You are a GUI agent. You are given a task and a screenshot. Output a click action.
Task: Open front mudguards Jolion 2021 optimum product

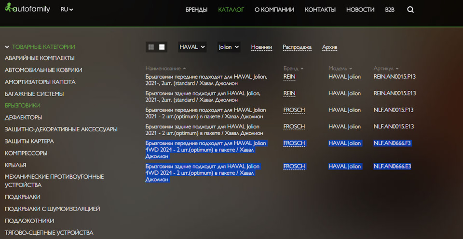(206, 113)
